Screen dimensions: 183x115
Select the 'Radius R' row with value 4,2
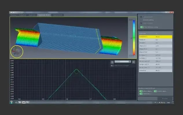point(155,40)
